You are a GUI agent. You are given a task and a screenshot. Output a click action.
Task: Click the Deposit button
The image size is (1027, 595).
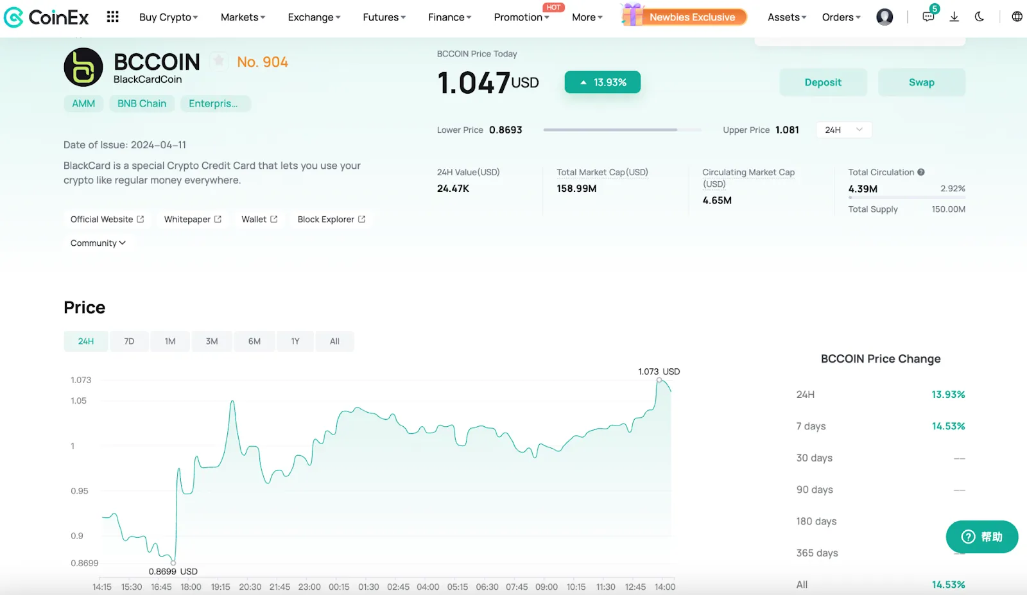coord(823,82)
